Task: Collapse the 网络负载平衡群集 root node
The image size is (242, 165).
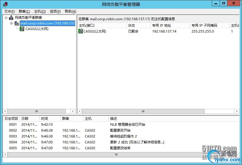Action: point(6,17)
